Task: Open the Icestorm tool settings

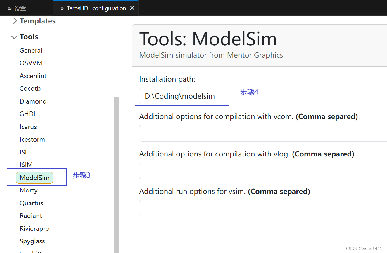Action: point(32,139)
